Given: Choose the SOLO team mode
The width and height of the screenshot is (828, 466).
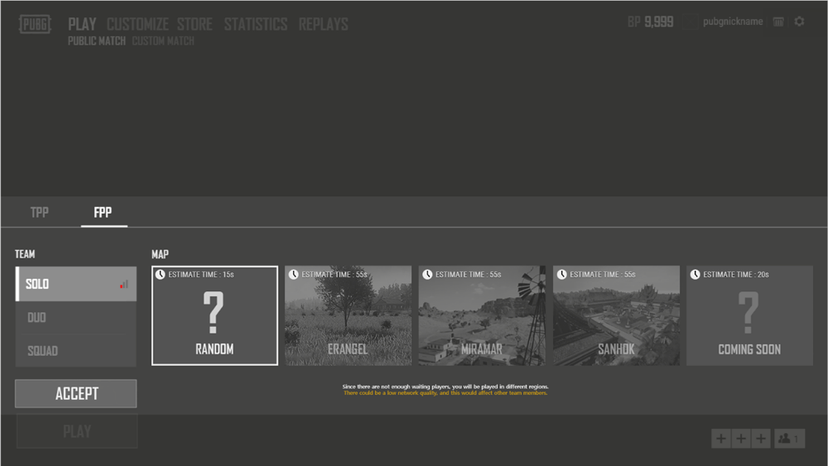Looking at the screenshot, I should tap(75, 284).
